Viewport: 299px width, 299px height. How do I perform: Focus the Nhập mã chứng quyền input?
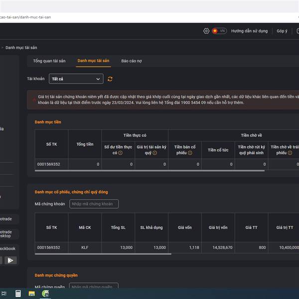click(94, 286)
